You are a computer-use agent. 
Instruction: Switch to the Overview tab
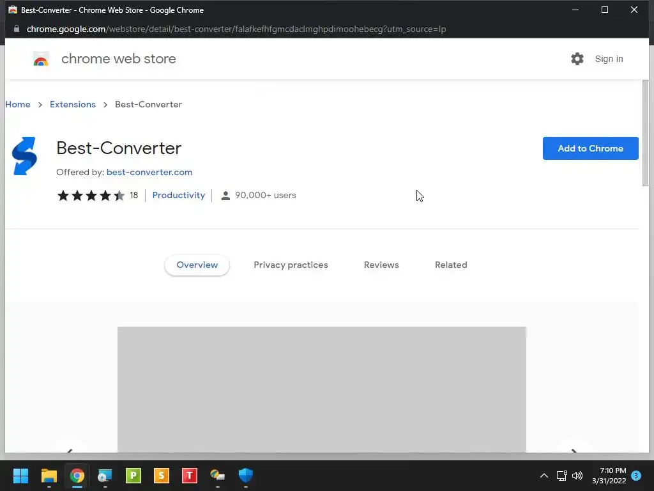point(197,265)
